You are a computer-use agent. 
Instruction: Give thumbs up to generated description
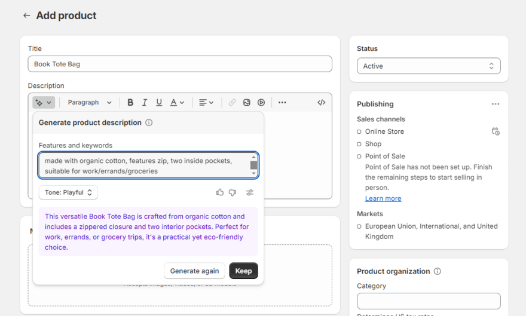pos(220,192)
